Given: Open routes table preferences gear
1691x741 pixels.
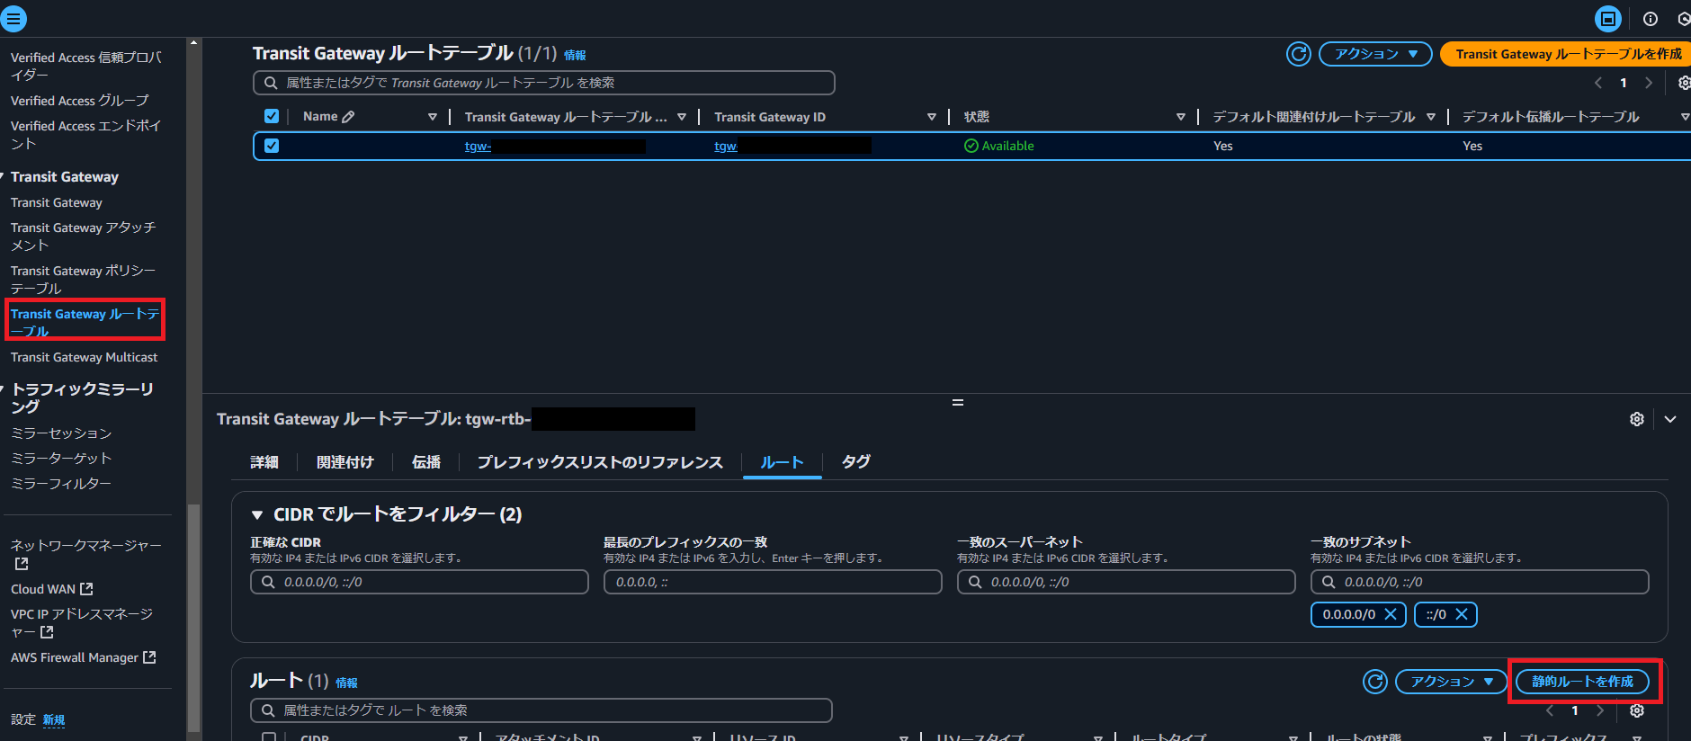Looking at the screenshot, I should (1637, 710).
